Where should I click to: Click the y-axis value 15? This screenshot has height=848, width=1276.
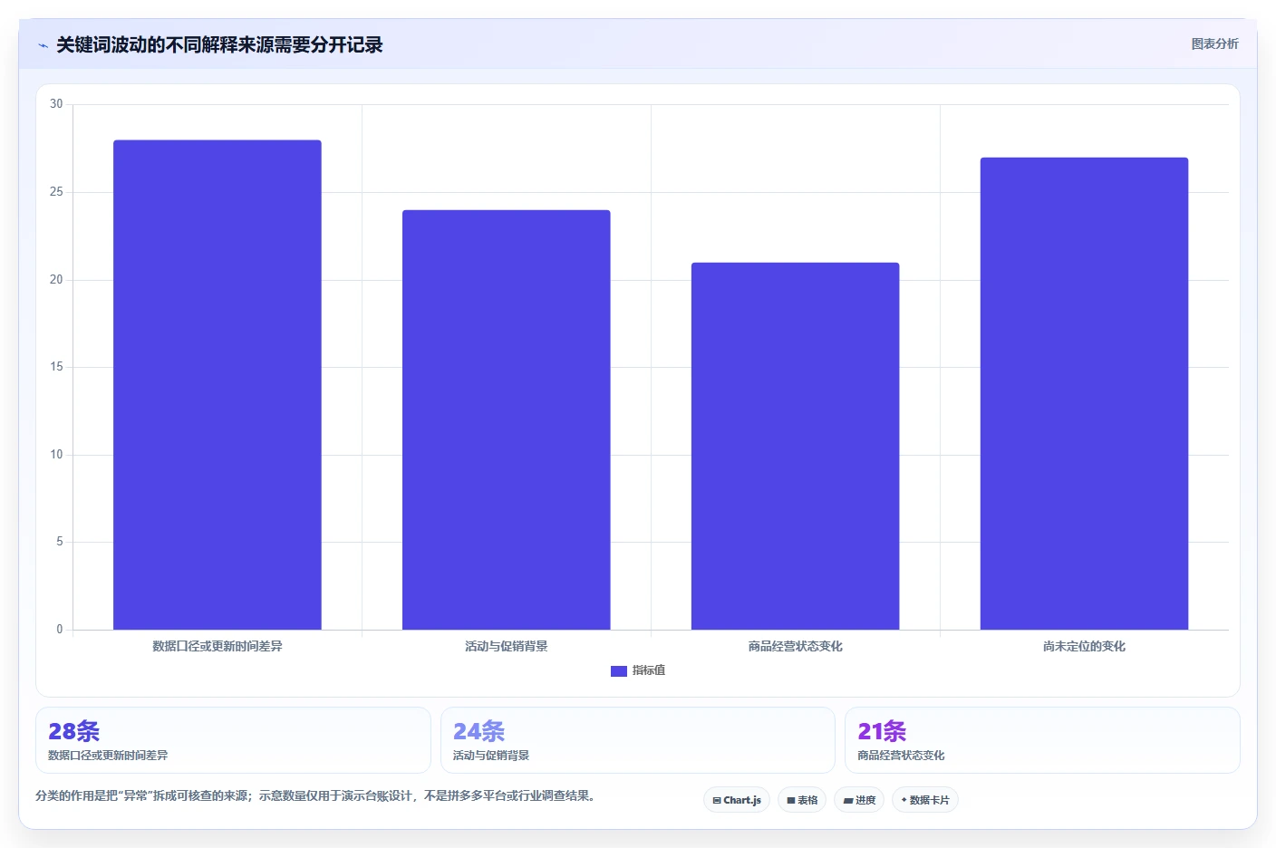pyautogui.click(x=56, y=367)
